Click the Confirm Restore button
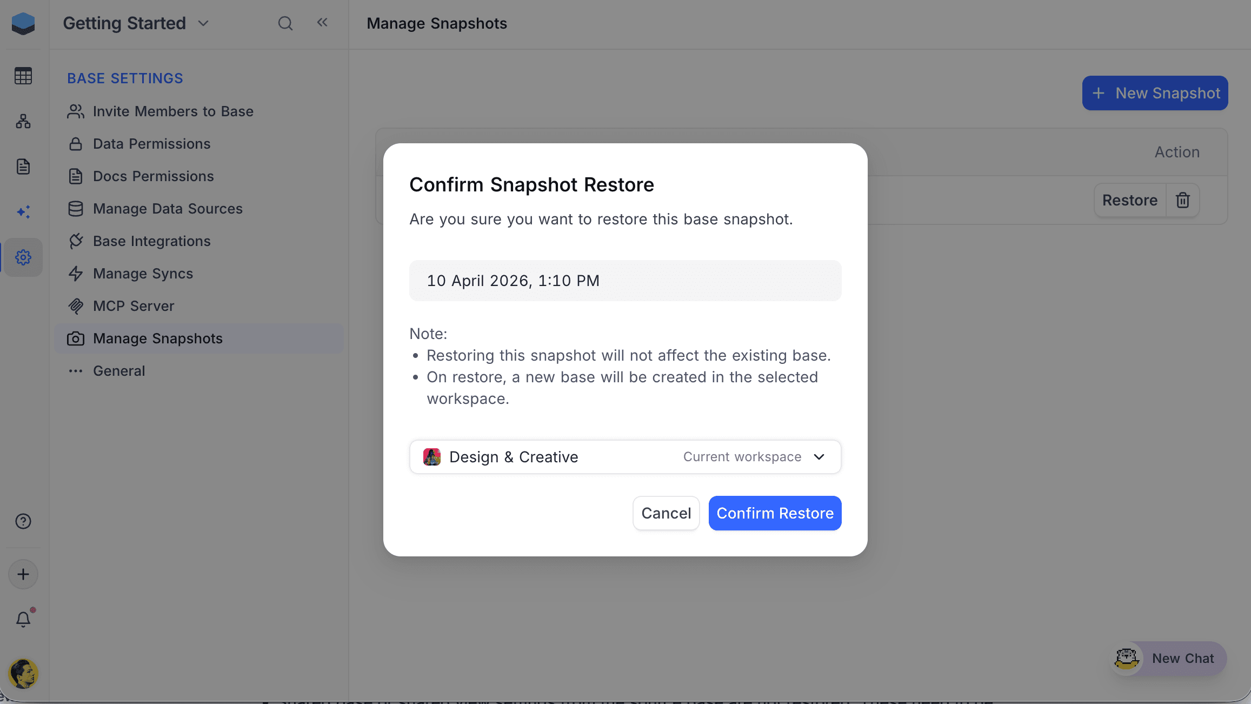The image size is (1251, 704). pos(775,513)
